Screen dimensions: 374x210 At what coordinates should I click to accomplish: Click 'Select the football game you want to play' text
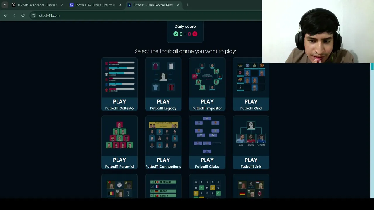click(185, 51)
